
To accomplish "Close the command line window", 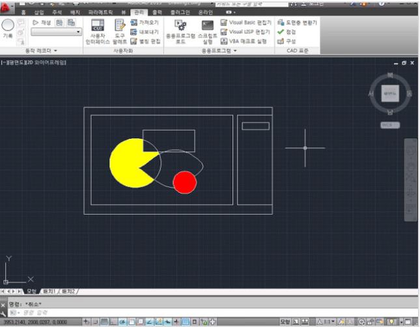I will (3, 306).
